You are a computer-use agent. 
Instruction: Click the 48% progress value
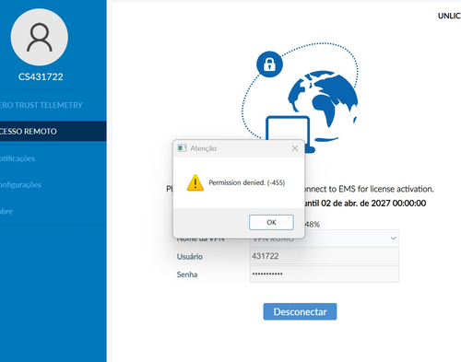click(313, 225)
